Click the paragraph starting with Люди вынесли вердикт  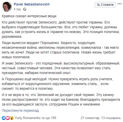click(60, 50)
